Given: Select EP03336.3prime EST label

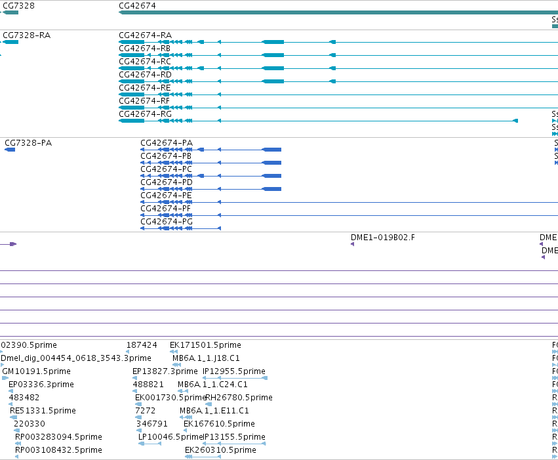Looking at the screenshot, I should tap(41, 385).
